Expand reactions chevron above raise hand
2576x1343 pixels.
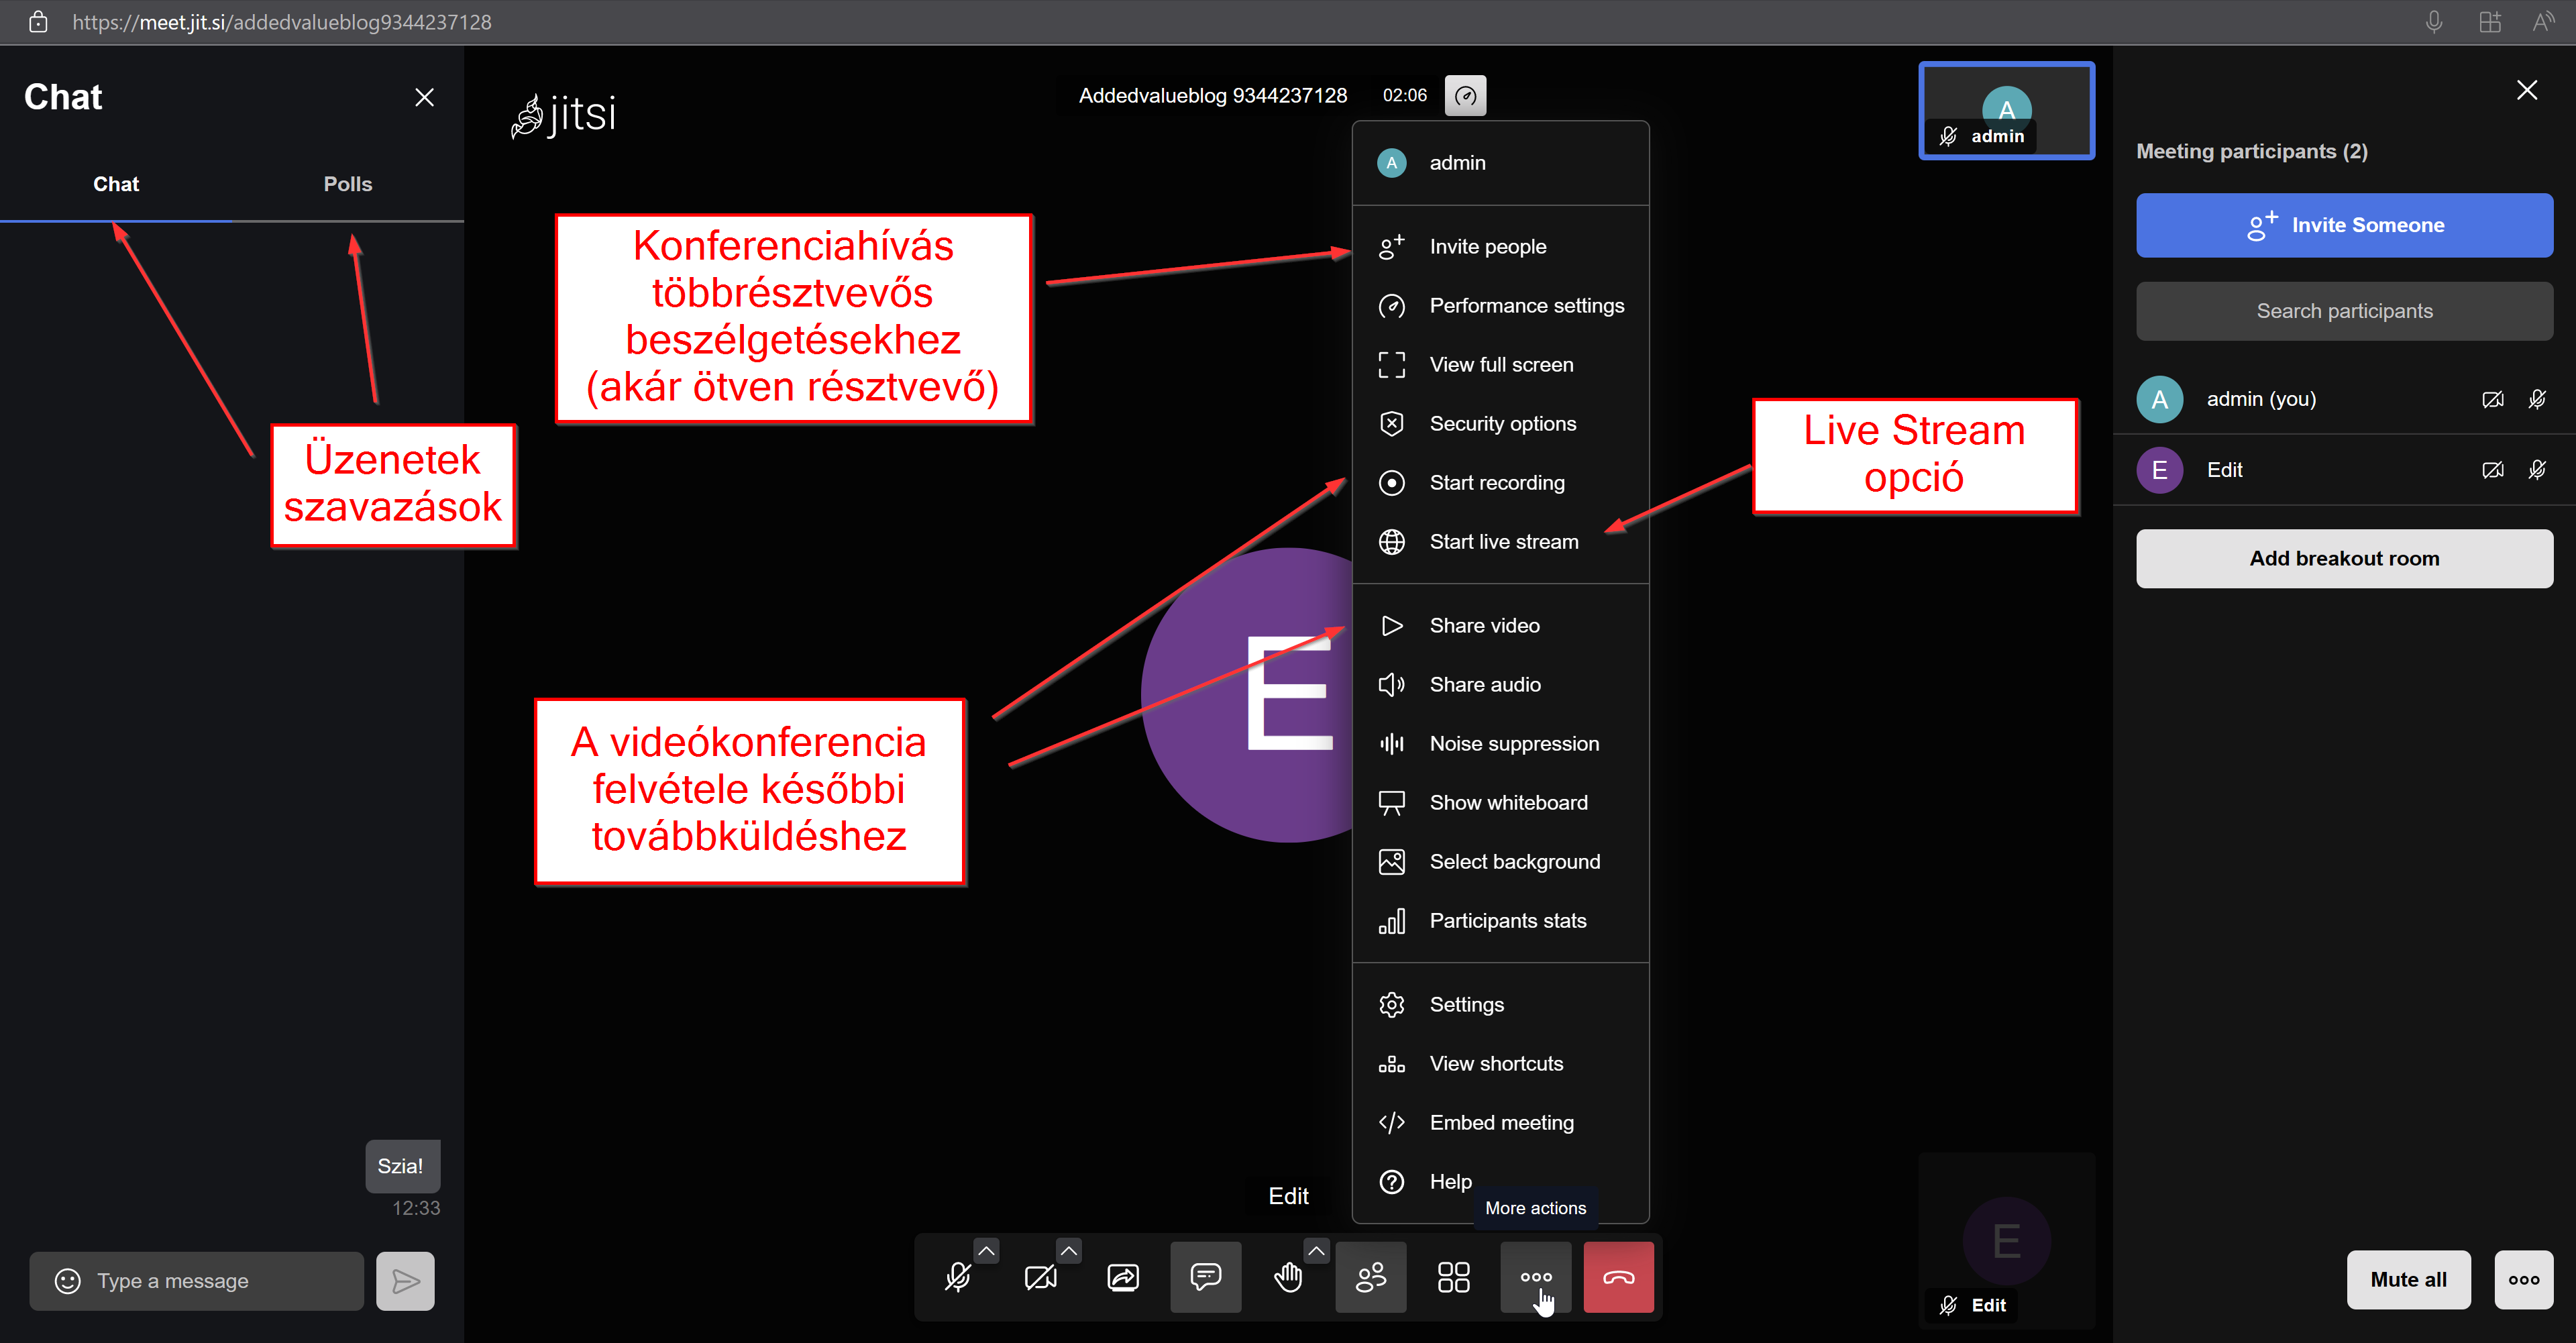pyautogui.click(x=1316, y=1251)
